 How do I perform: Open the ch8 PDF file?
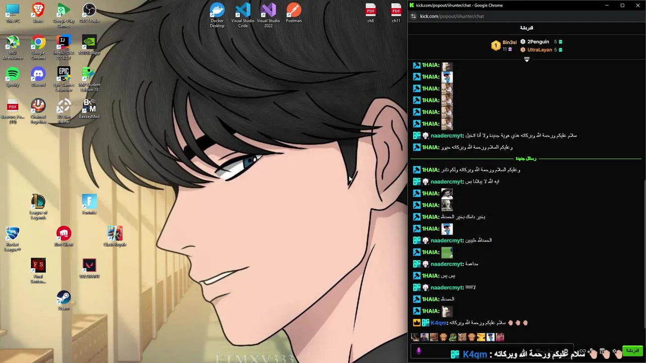point(370,14)
